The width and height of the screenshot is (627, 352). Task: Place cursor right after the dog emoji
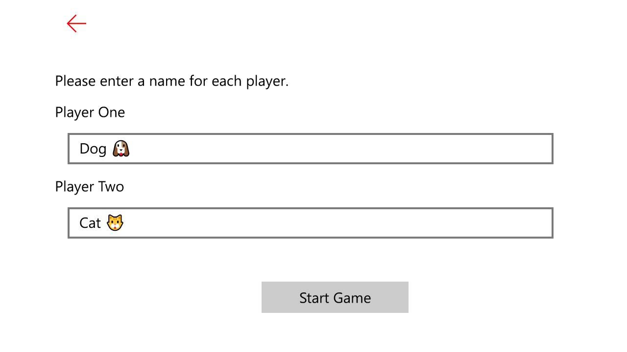pos(131,149)
